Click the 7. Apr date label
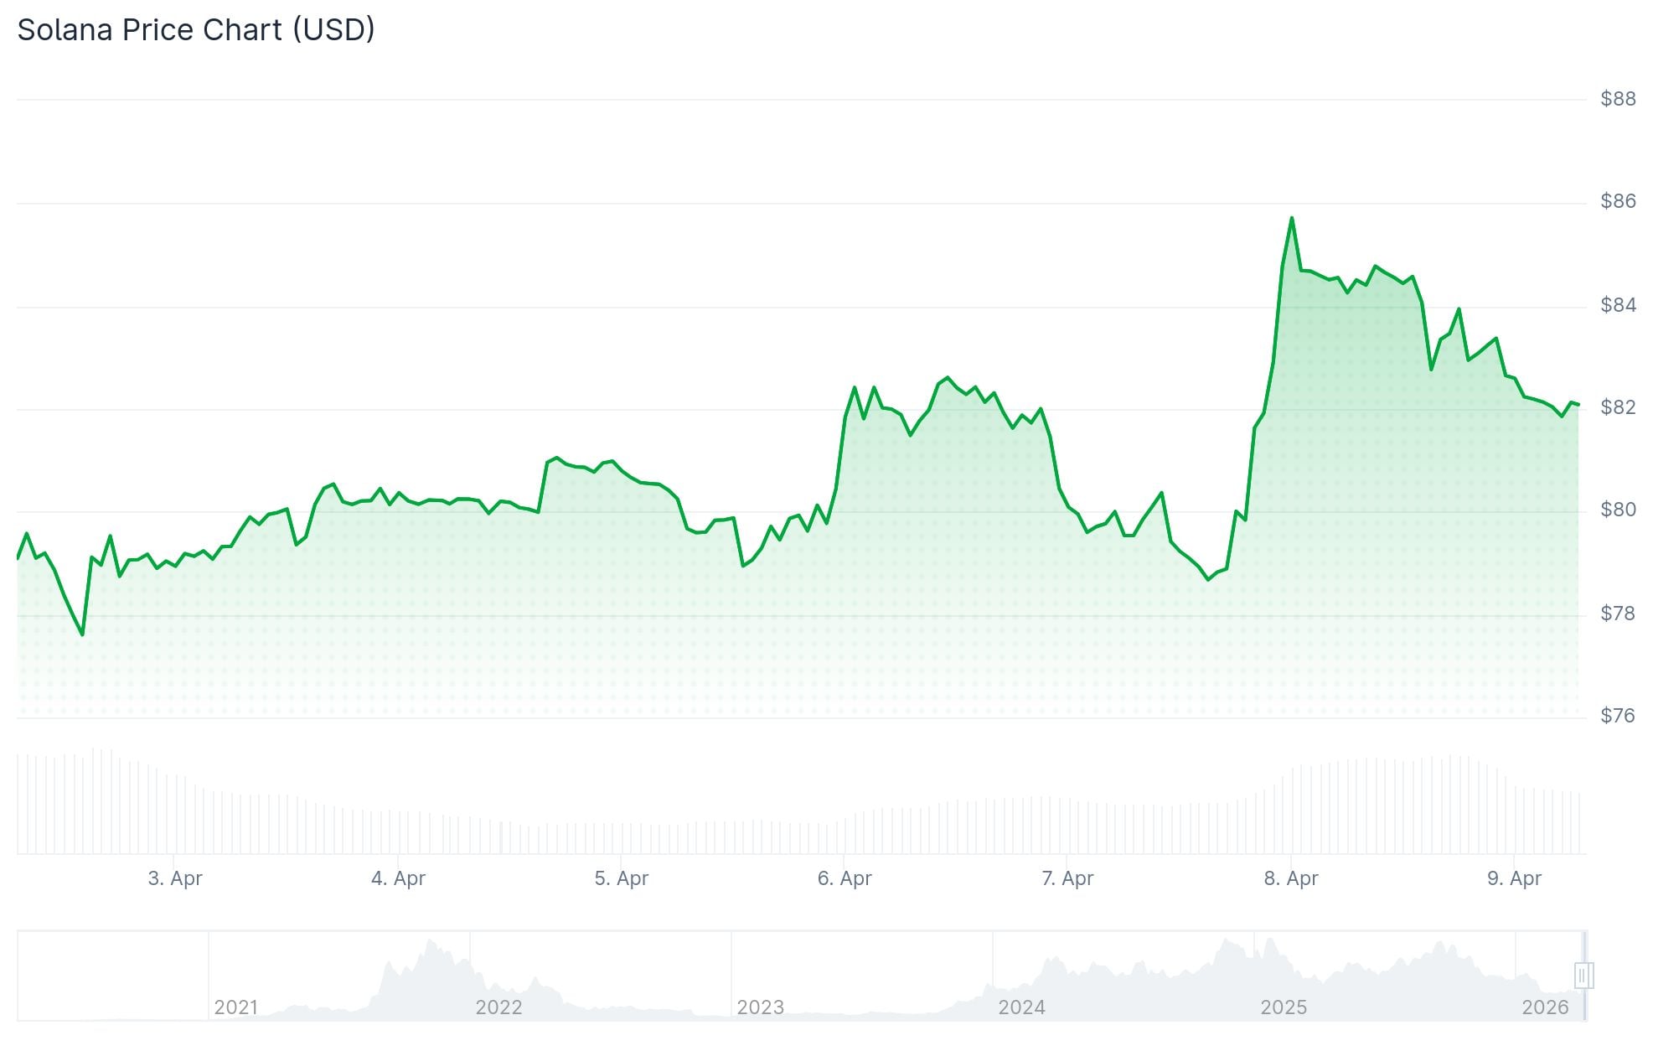Viewport: 1653px width, 1046px height. coord(1067,878)
